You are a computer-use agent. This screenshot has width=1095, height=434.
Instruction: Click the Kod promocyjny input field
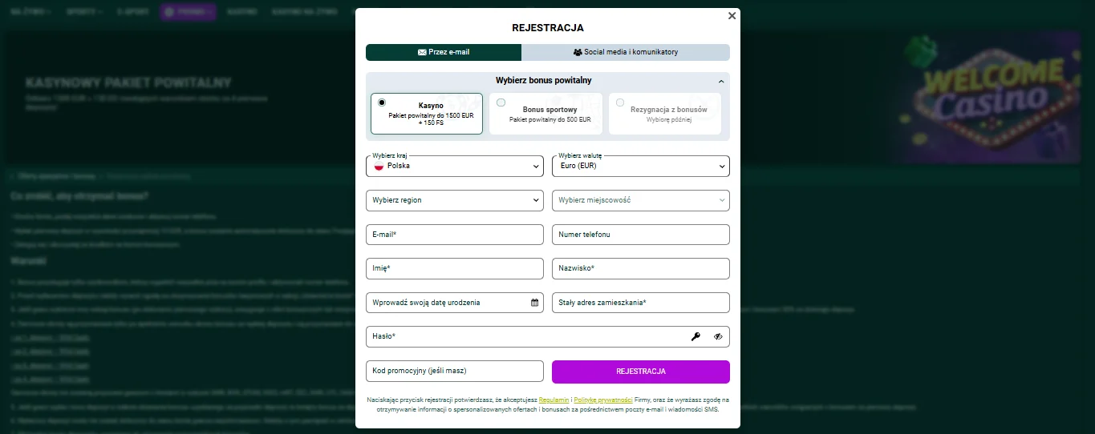(455, 372)
